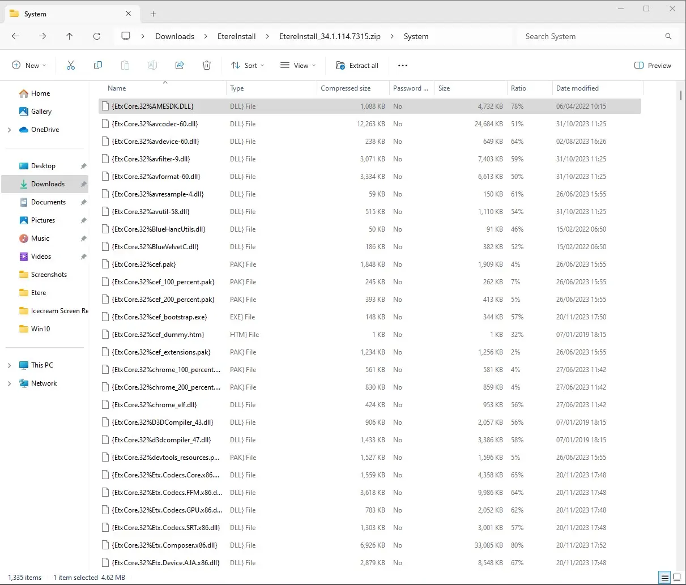The height and width of the screenshot is (585, 686).
Task: Click the Share icon in toolbar
Action: click(180, 66)
